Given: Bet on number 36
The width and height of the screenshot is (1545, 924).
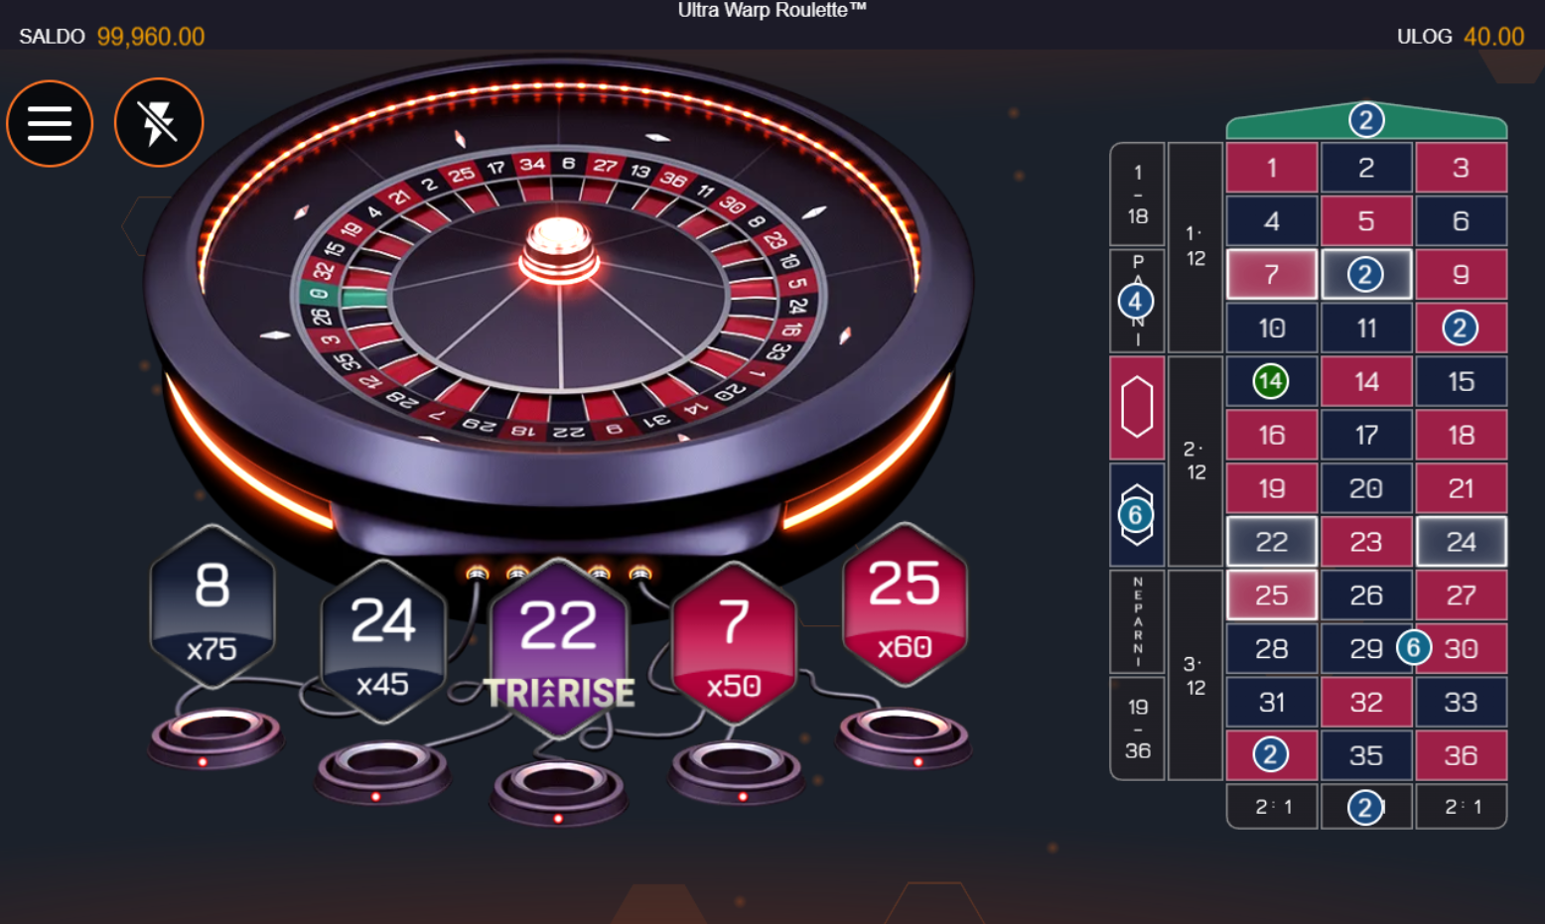Looking at the screenshot, I should (x=1461, y=755).
